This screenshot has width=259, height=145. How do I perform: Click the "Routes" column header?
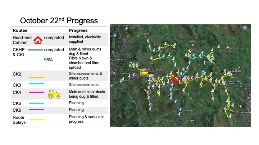tap(20, 30)
